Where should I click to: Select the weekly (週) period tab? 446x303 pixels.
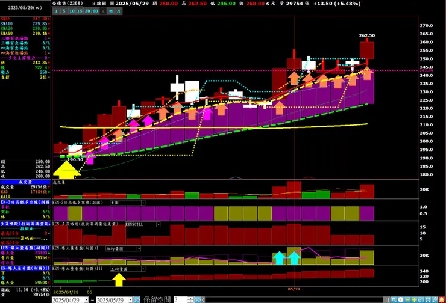click(x=111, y=11)
